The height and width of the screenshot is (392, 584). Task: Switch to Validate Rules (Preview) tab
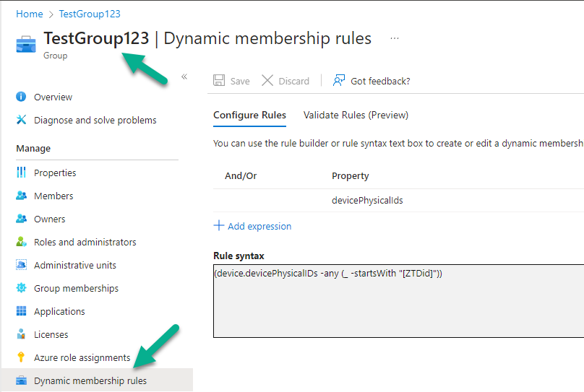tap(356, 116)
